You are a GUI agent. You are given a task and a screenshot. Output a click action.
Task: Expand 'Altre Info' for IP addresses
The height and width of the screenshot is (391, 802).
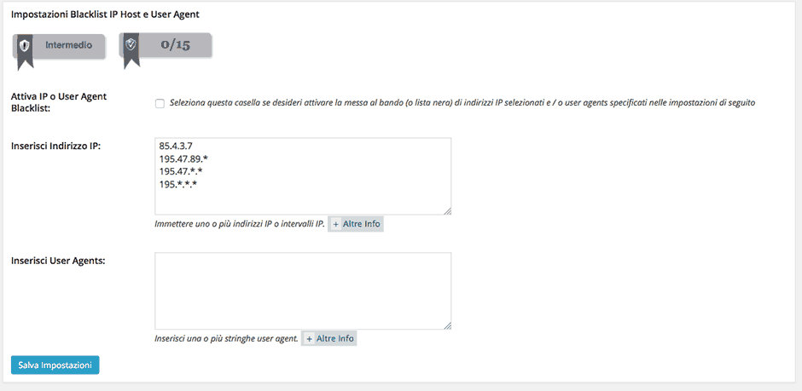pos(362,224)
